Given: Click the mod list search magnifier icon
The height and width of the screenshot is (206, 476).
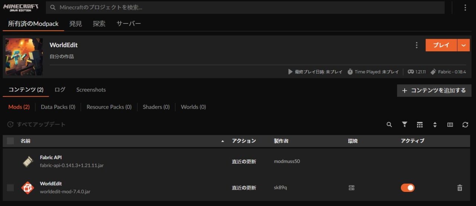Looking at the screenshot, I should click(x=389, y=125).
